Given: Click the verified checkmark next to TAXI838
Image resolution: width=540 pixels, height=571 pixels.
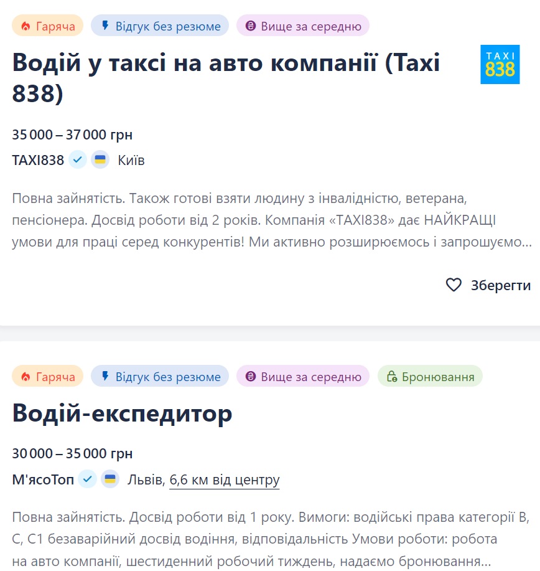Looking at the screenshot, I should 77,159.
